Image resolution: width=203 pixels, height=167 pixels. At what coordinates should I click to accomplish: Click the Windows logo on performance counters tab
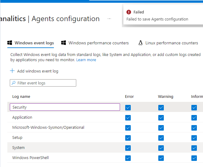click(x=64, y=43)
